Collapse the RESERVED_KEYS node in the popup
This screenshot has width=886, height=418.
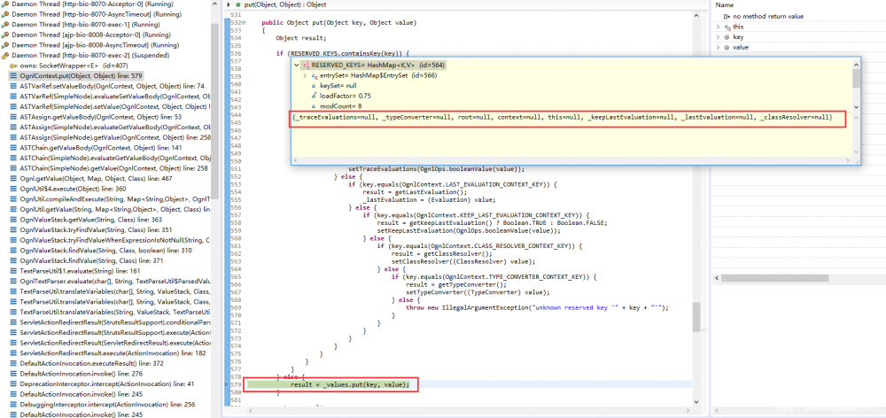[x=297, y=65]
